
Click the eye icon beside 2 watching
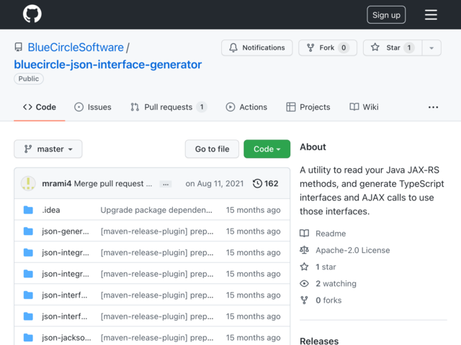[304, 284]
